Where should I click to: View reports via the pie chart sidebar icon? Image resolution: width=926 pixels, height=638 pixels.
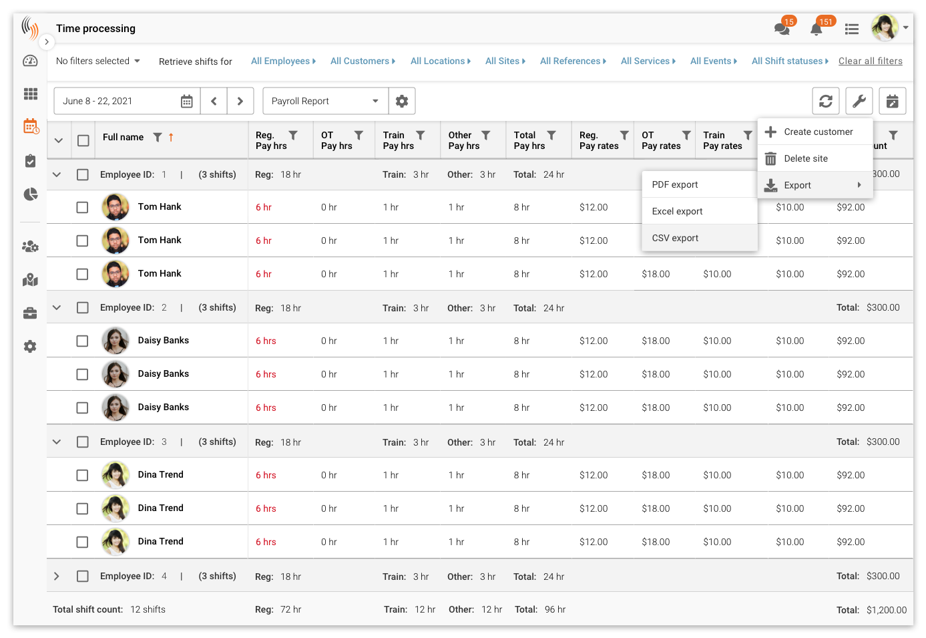(30, 194)
